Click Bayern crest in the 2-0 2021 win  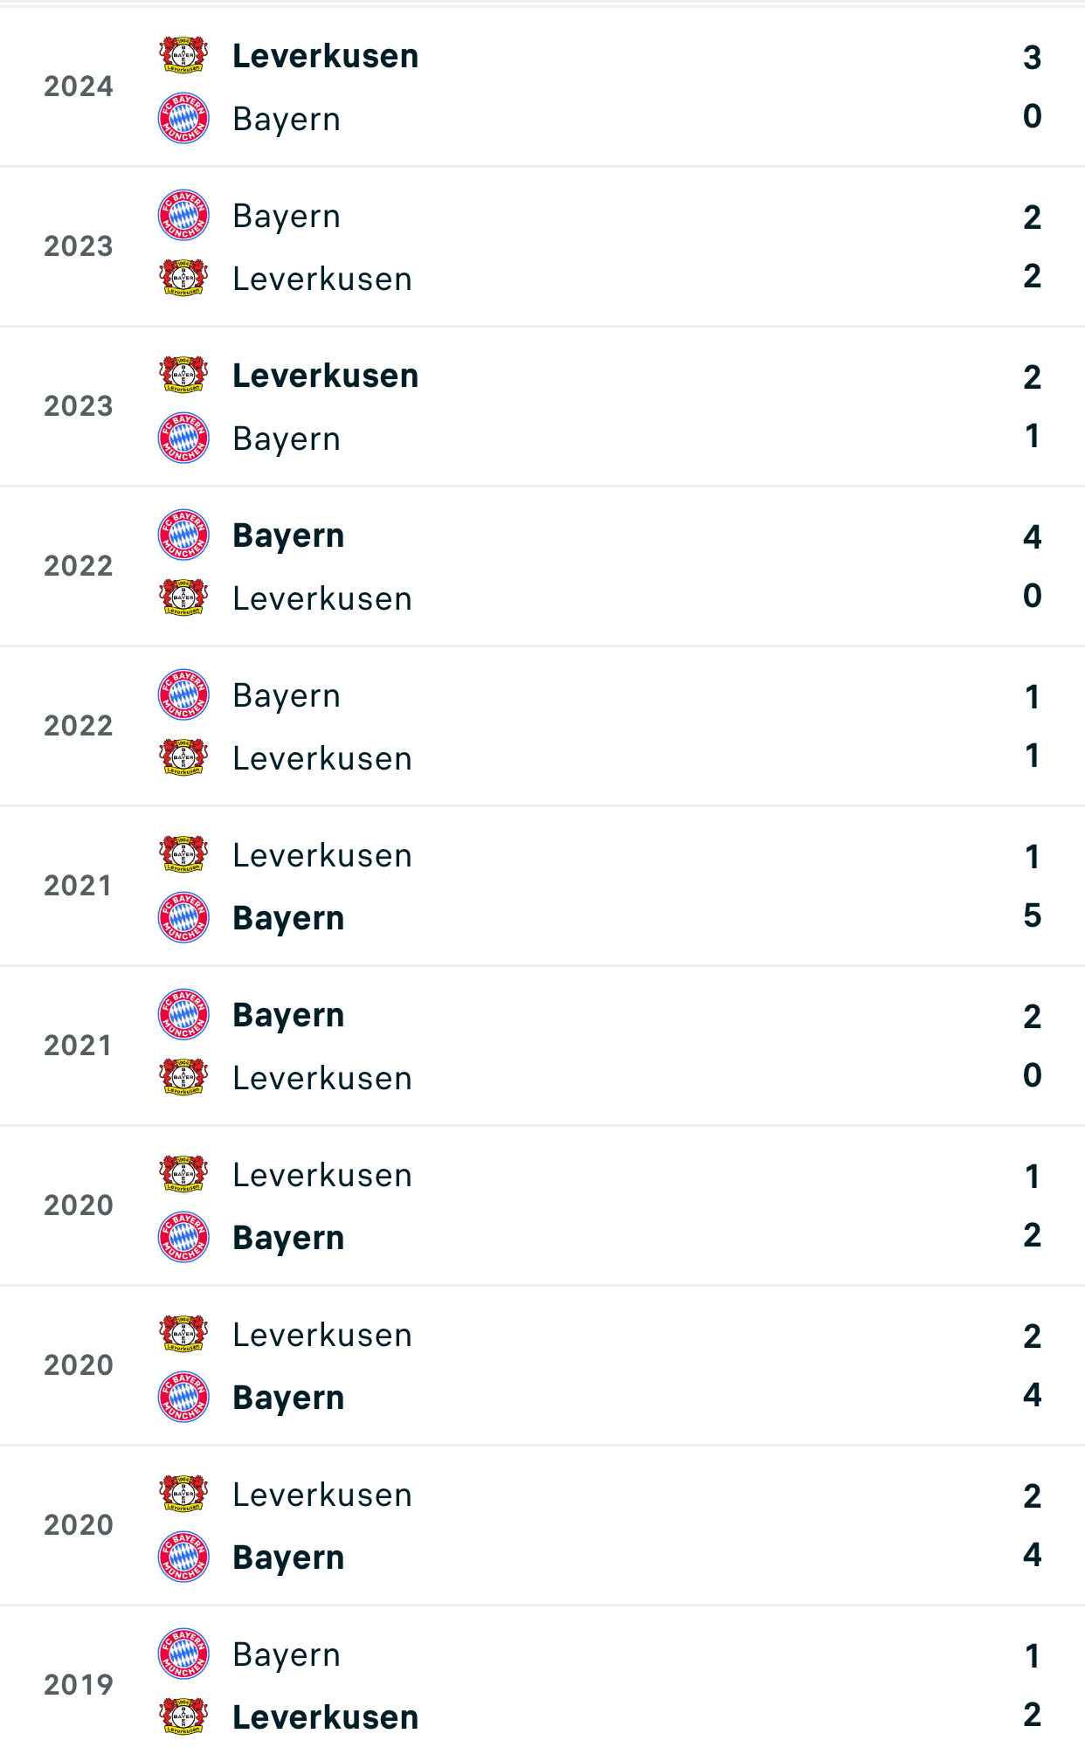(x=183, y=1015)
